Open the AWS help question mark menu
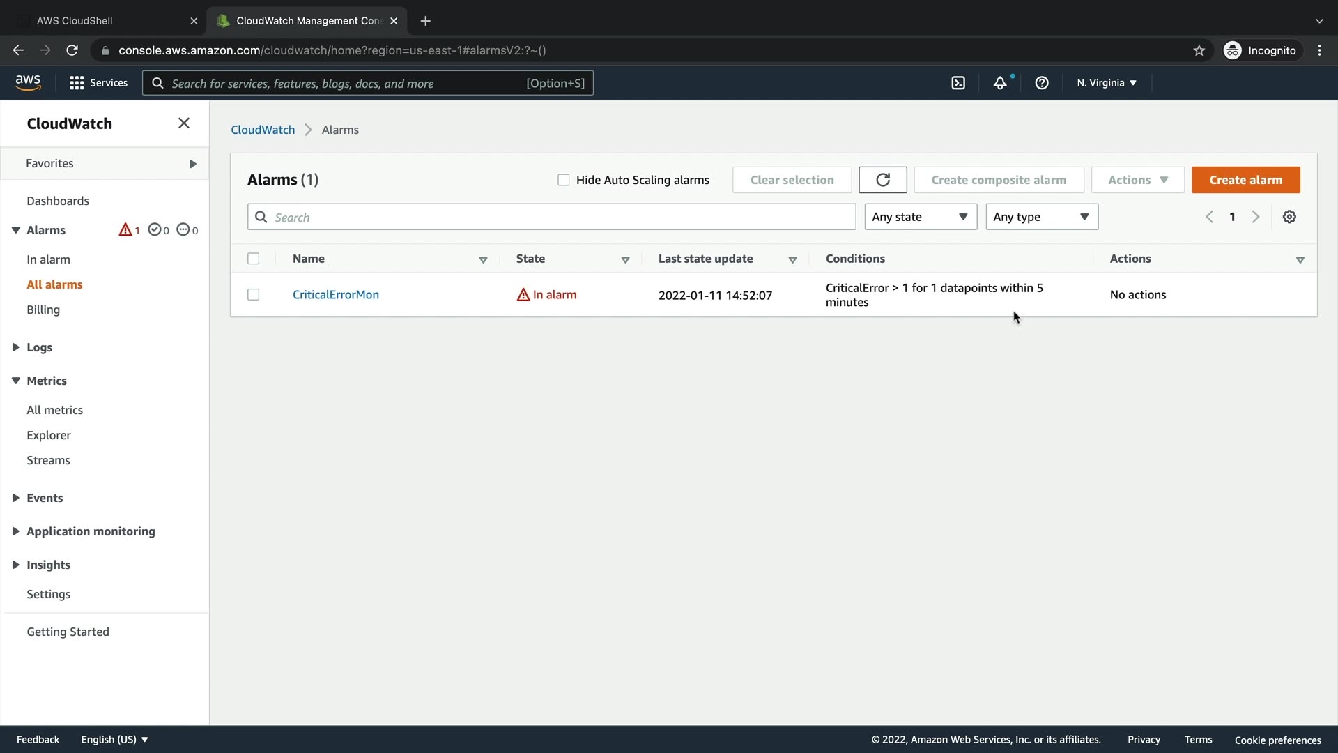 pyautogui.click(x=1042, y=83)
